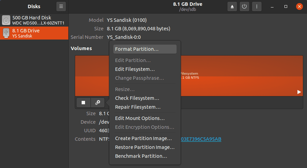
Task: Choose Repair Filesystem menu entry
Action: pos(145,107)
